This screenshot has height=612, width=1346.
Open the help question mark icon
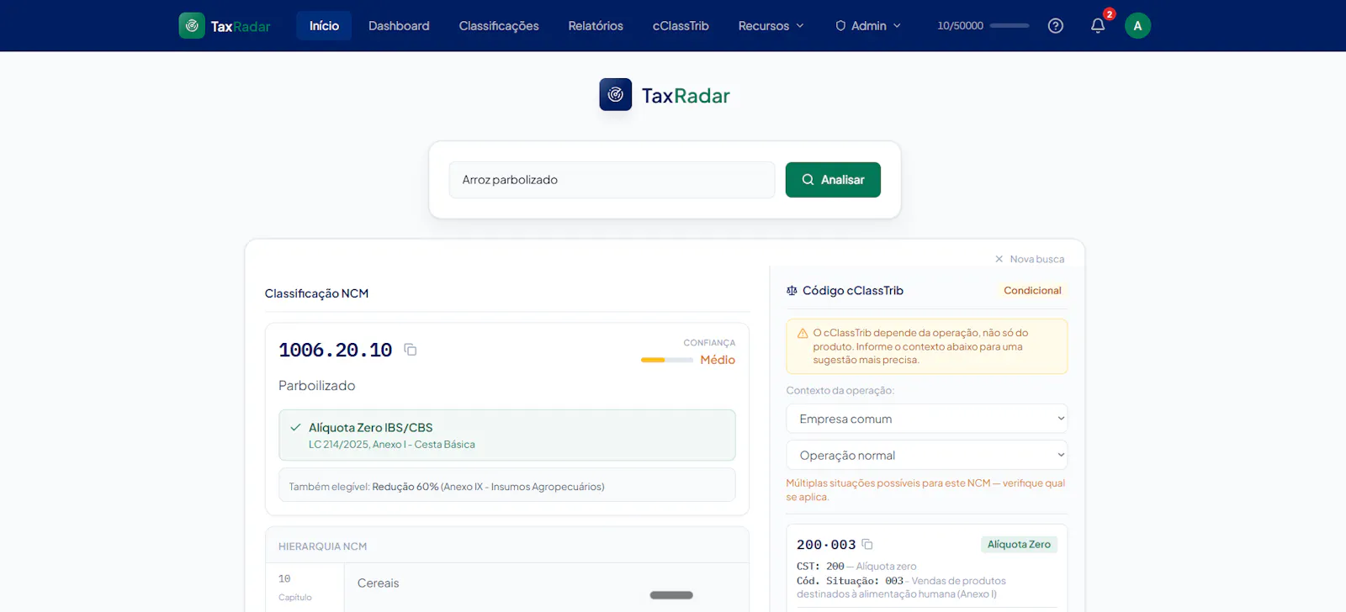pos(1056,26)
